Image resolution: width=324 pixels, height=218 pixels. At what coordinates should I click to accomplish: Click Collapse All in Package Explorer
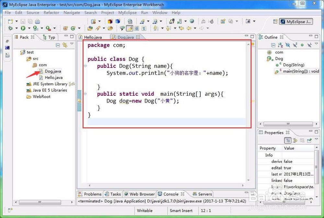point(58,45)
